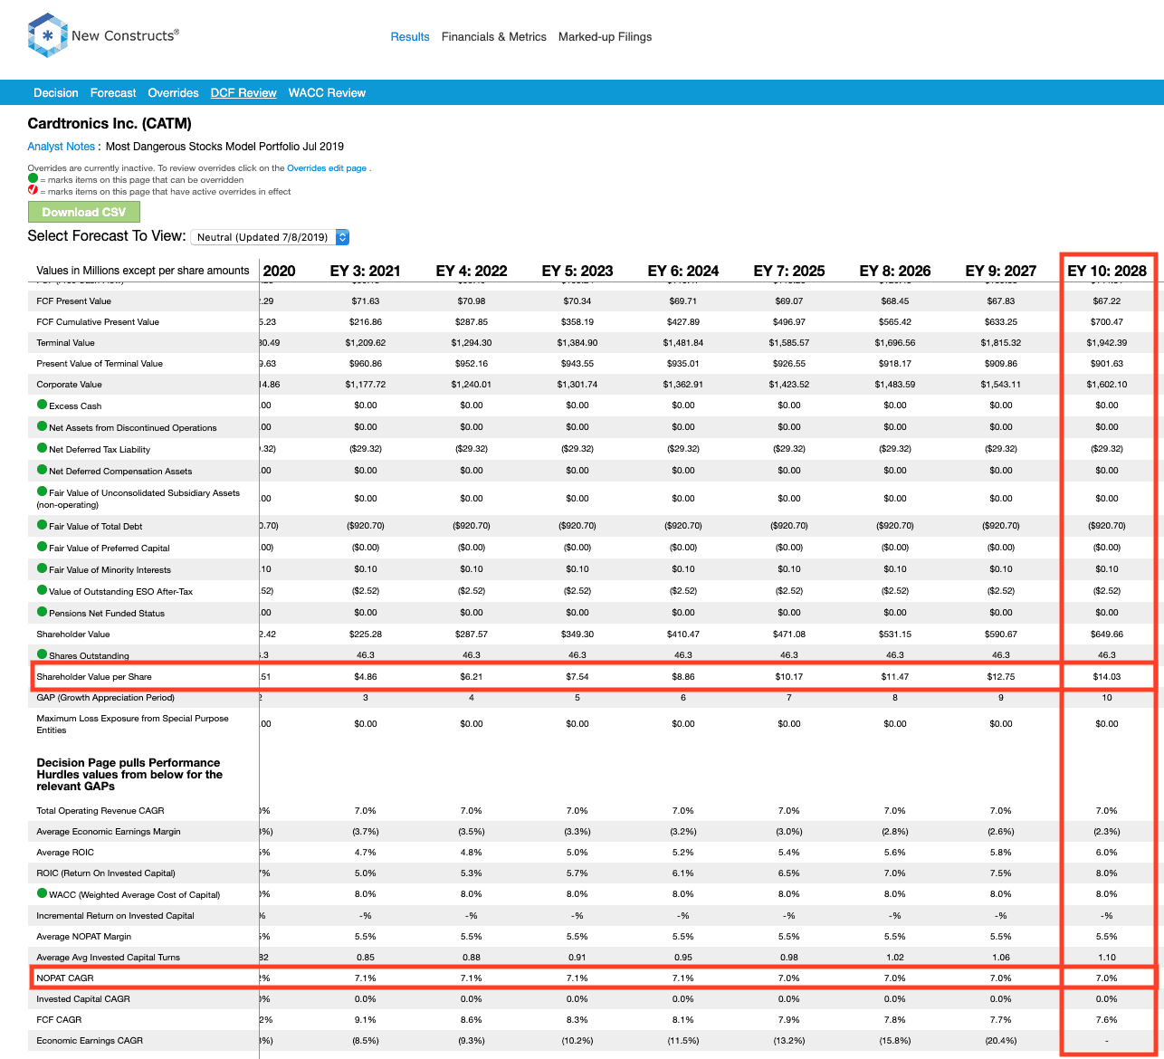Click green dot beside Shares Outstanding
The image size is (1164, 1059).
pos(42,654)
